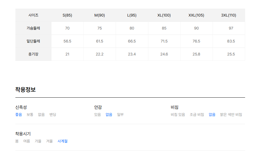Select the XXL(105) size column header
Viewport: 267px width, 159px height.
point(196,15)
